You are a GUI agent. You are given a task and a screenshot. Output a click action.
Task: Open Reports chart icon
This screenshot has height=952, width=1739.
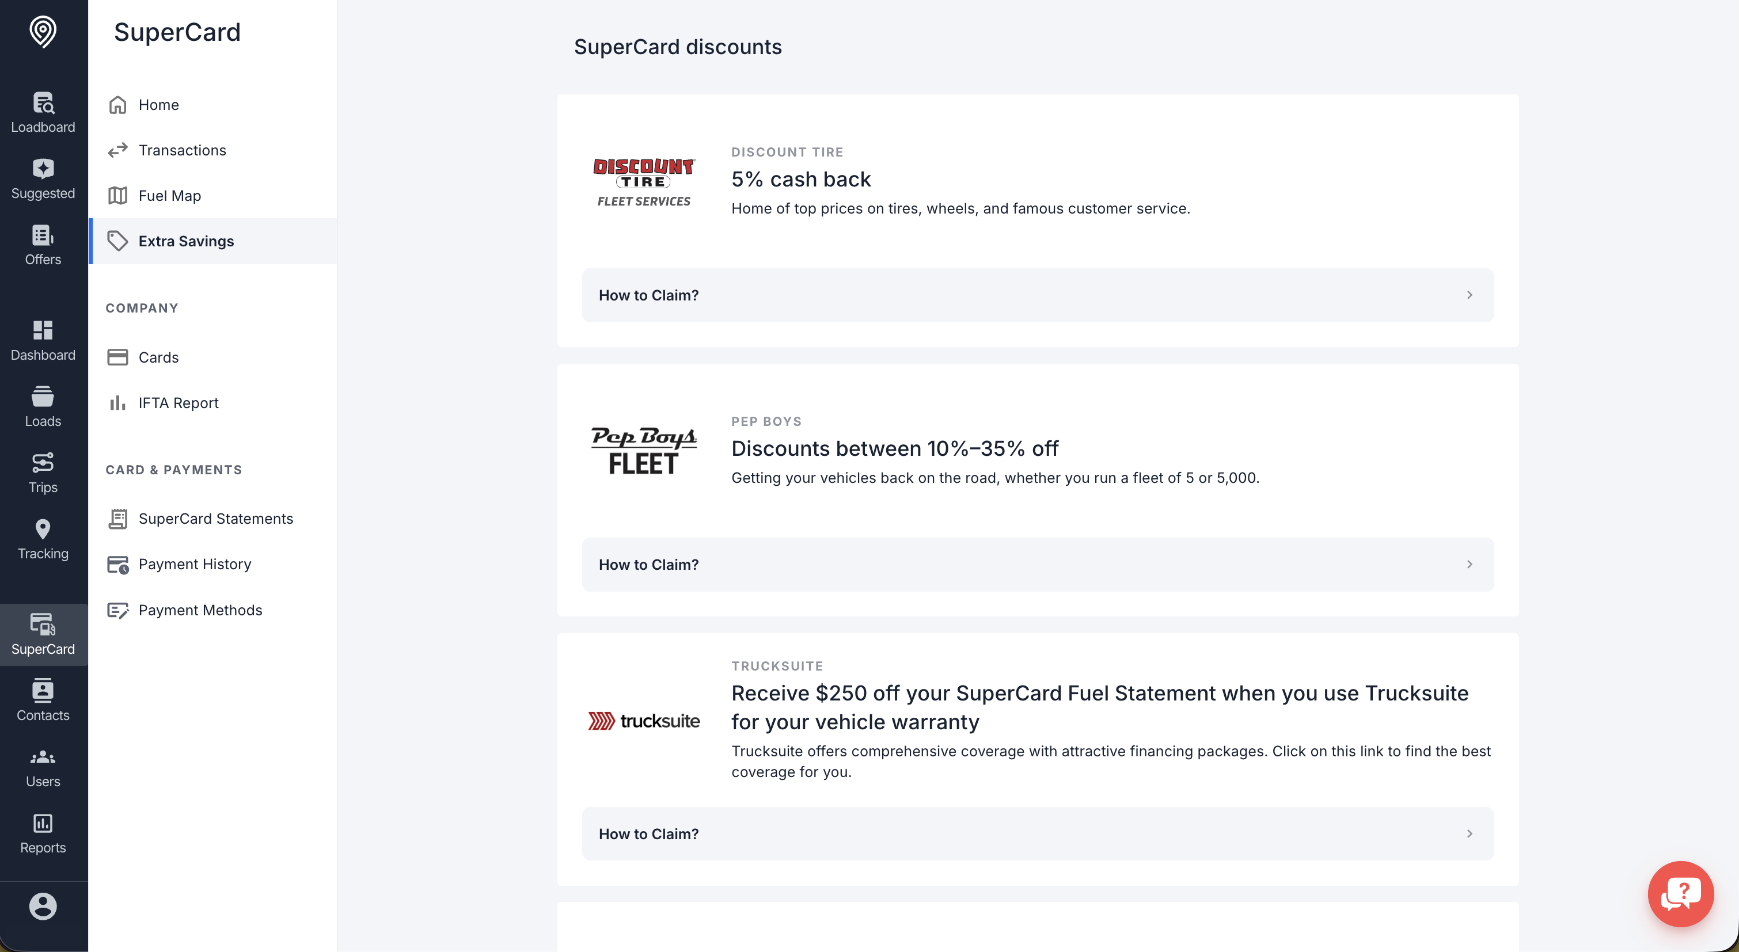[x=43, y=823]
